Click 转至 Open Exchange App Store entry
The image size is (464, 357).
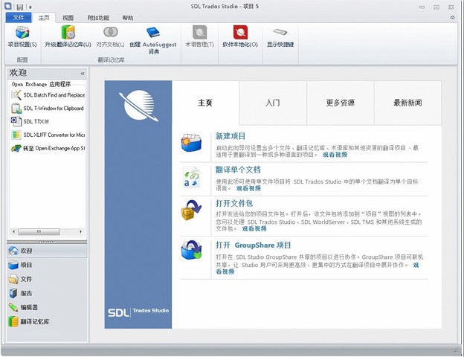coord(48,148)
